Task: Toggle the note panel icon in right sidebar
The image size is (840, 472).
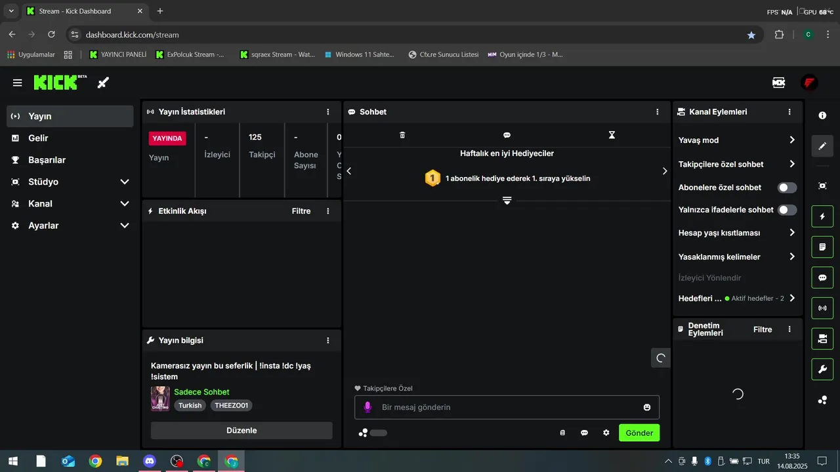Action: point(822,247)
